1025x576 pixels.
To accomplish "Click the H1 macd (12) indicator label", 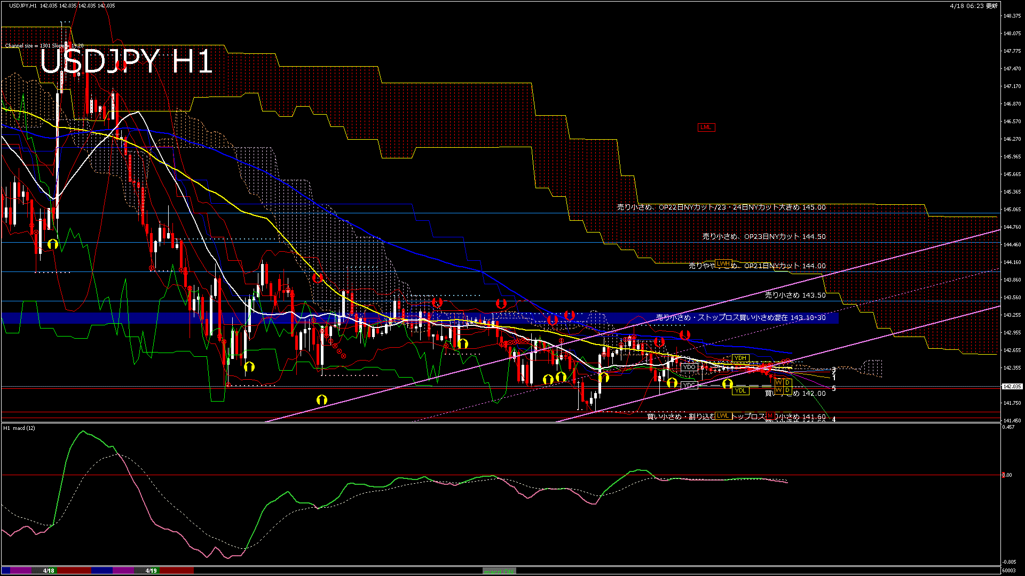I will point(19,428).
